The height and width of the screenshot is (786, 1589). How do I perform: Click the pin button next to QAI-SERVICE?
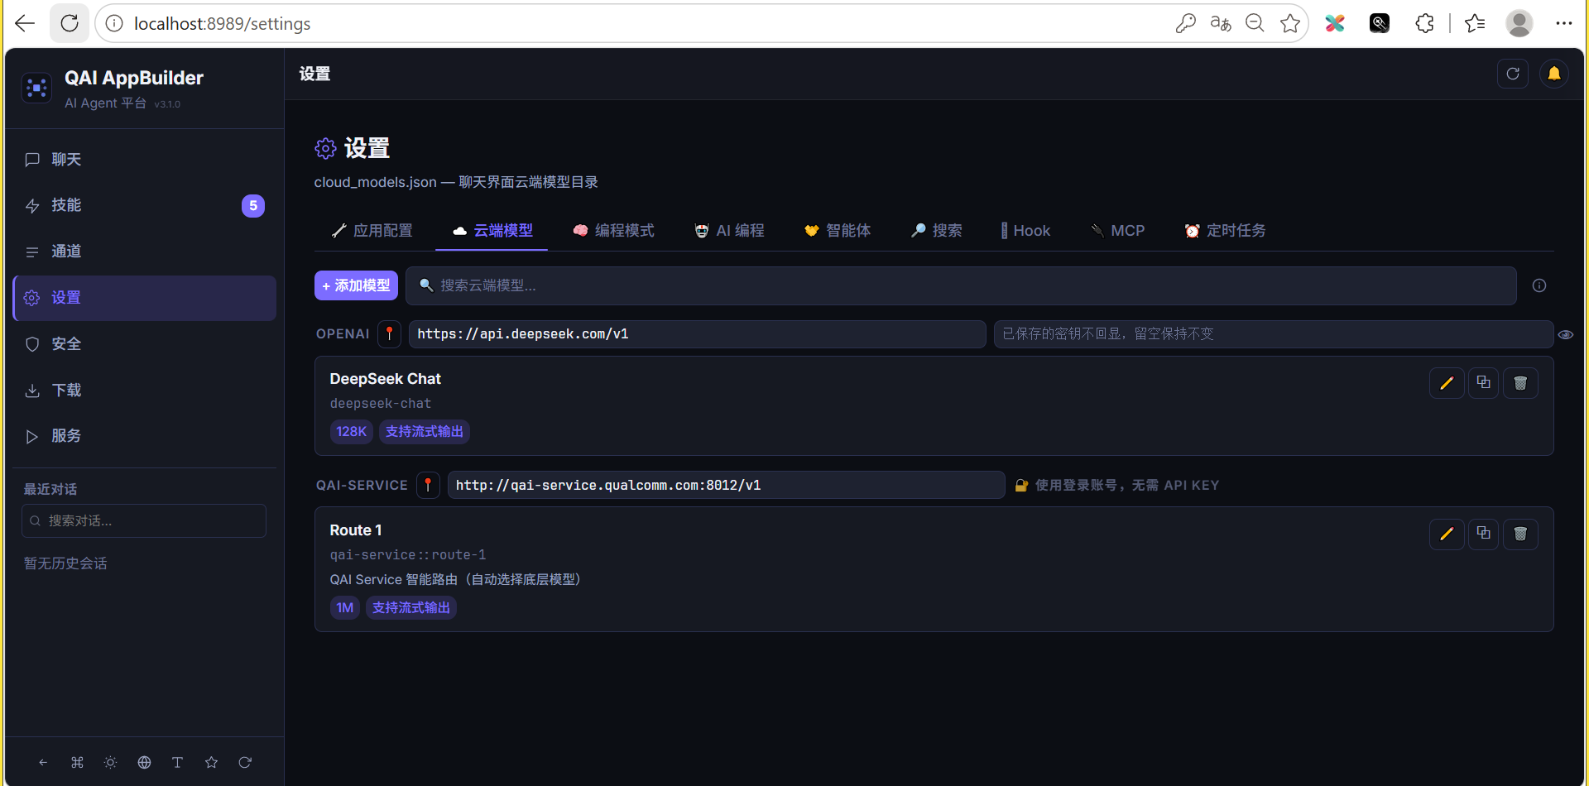click(x=428, y=486)
